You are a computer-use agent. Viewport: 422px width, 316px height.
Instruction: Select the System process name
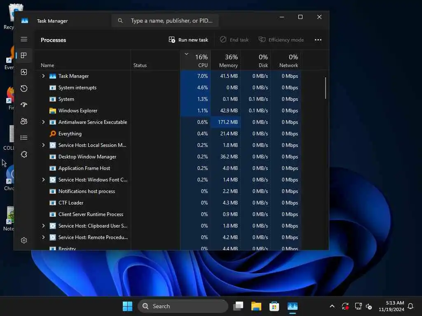point(66,99)
